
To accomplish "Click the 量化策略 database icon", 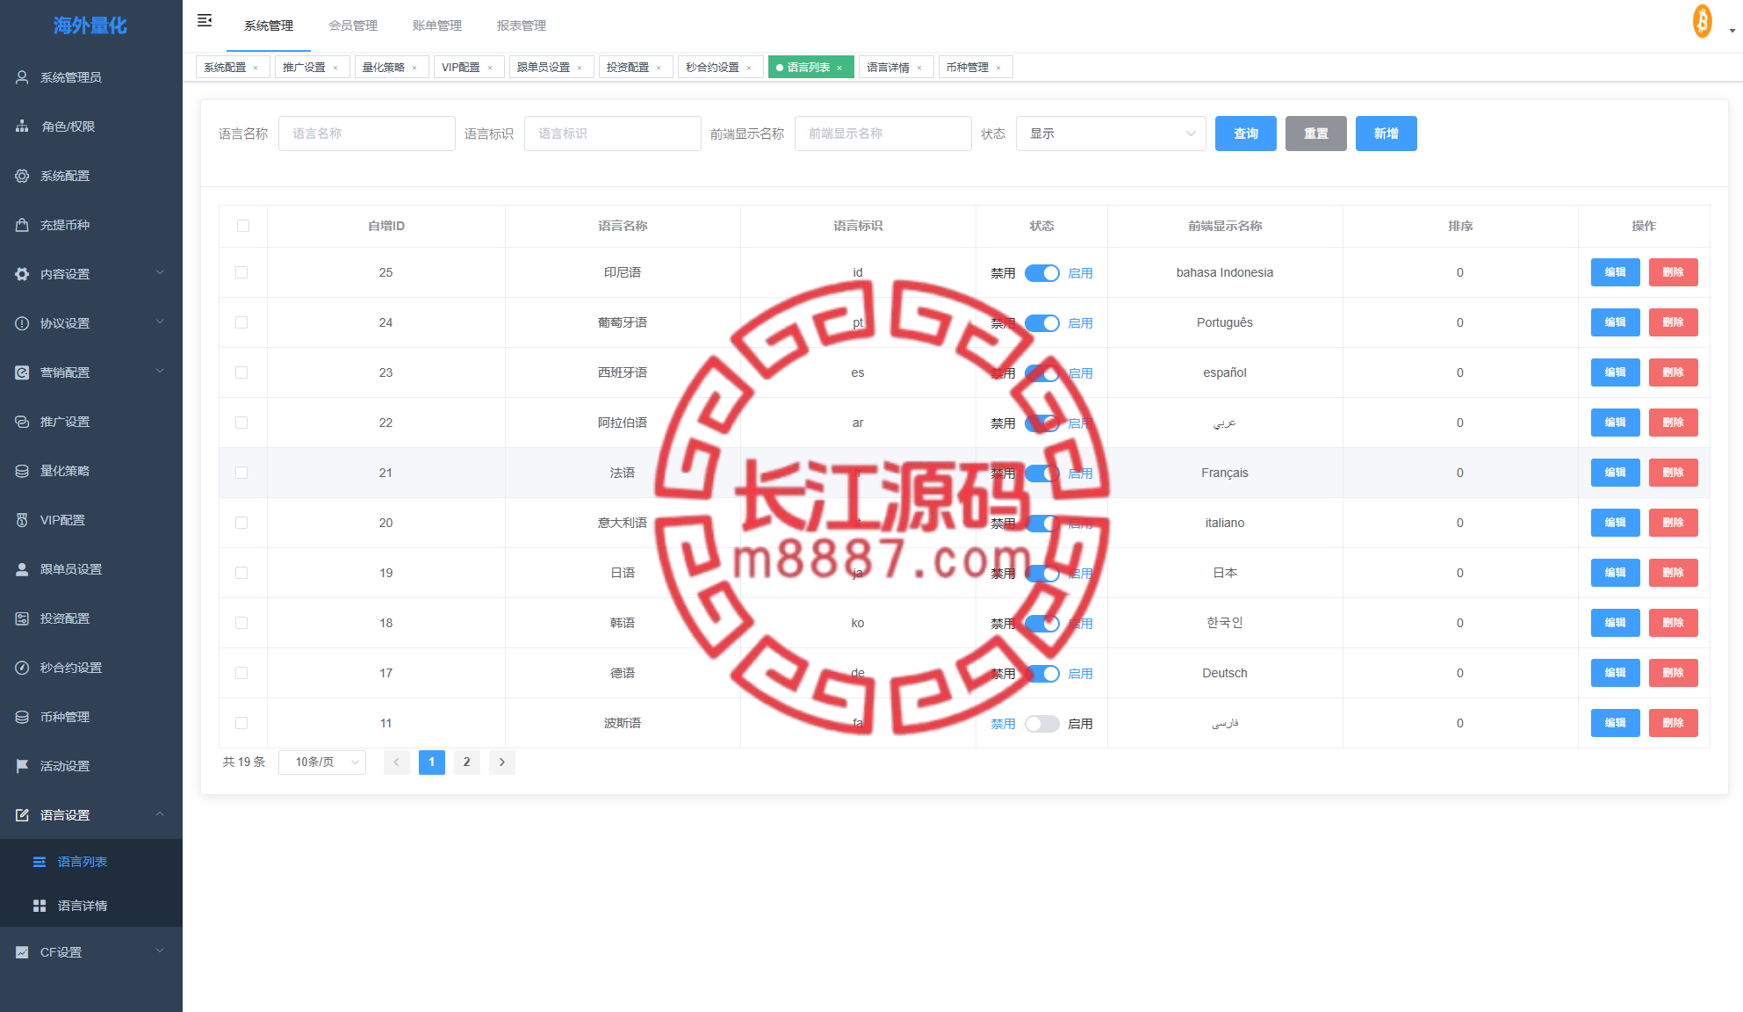I will coord(22,471).
